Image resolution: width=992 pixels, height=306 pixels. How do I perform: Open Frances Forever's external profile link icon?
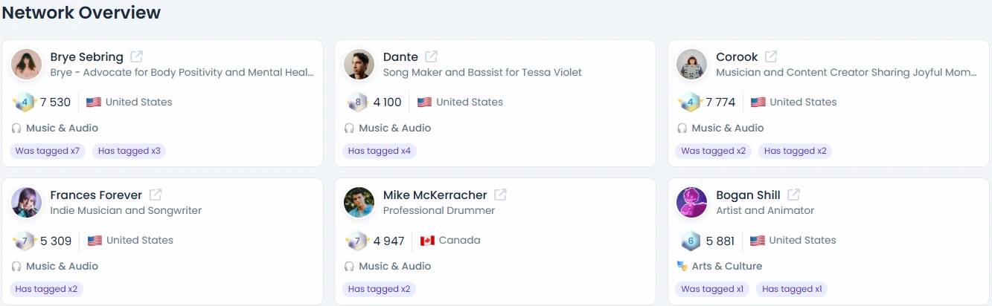click(156, 195)
